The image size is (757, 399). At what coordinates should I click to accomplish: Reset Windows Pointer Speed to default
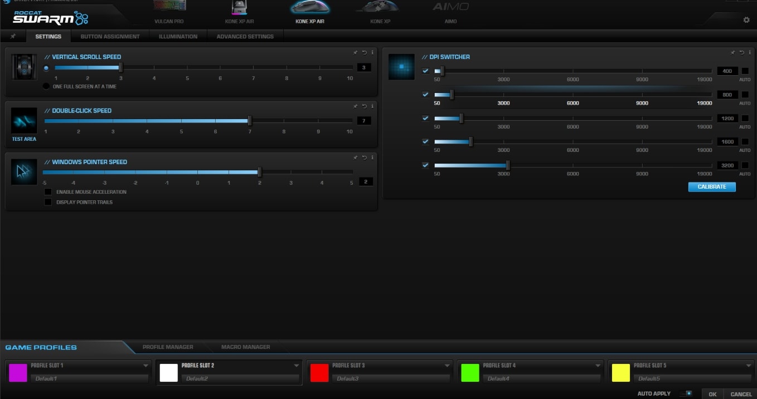click(x=364, y=157)
